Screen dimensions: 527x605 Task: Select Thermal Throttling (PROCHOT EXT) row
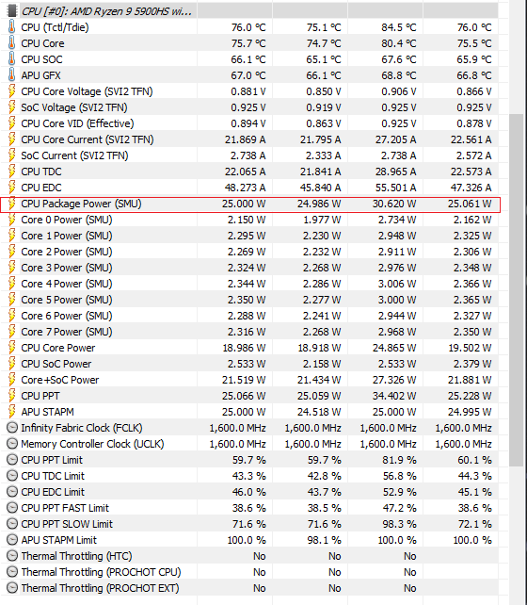pyautogui.click(x=249, y=588)
